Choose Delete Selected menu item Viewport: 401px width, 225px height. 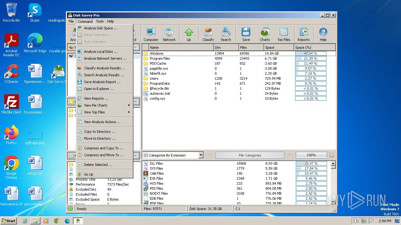[105, 165]
